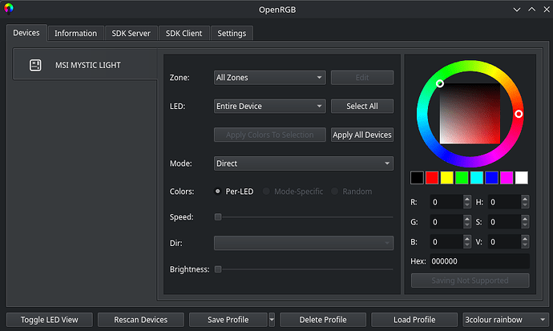Click the H value input field
Viewport: 553px width, 331px height.
click(x=504, y=202)
